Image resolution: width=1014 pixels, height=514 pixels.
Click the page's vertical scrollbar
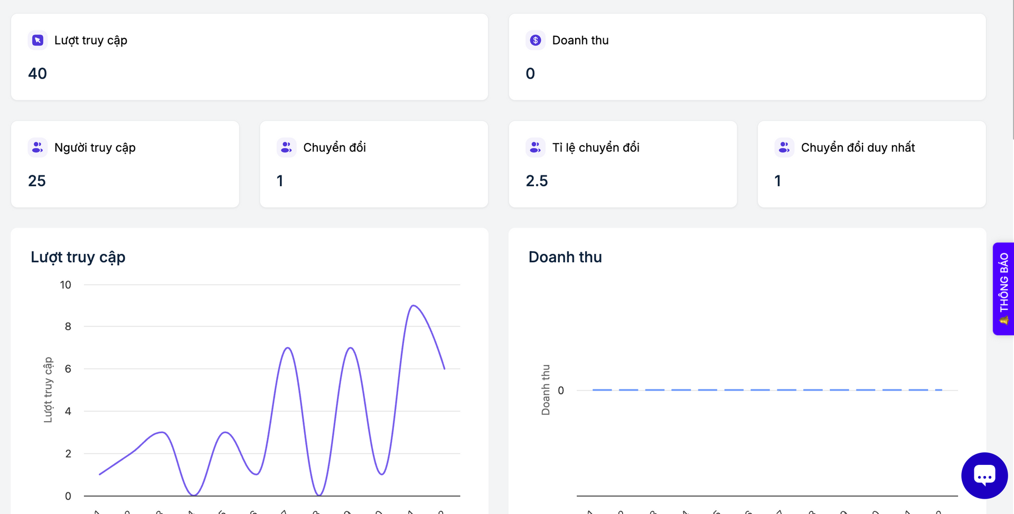pyautogui.click(x=1012, y=69)
